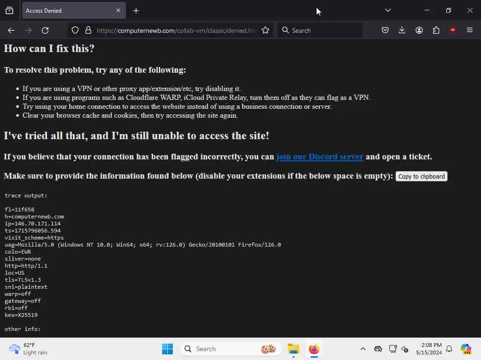Open the network and volume tray icon
Screen dimensions: 481x360
404,349
